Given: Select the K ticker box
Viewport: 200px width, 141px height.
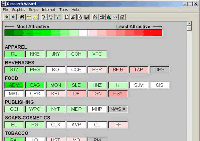Looking at the screenshot, I should coord(118,85).
